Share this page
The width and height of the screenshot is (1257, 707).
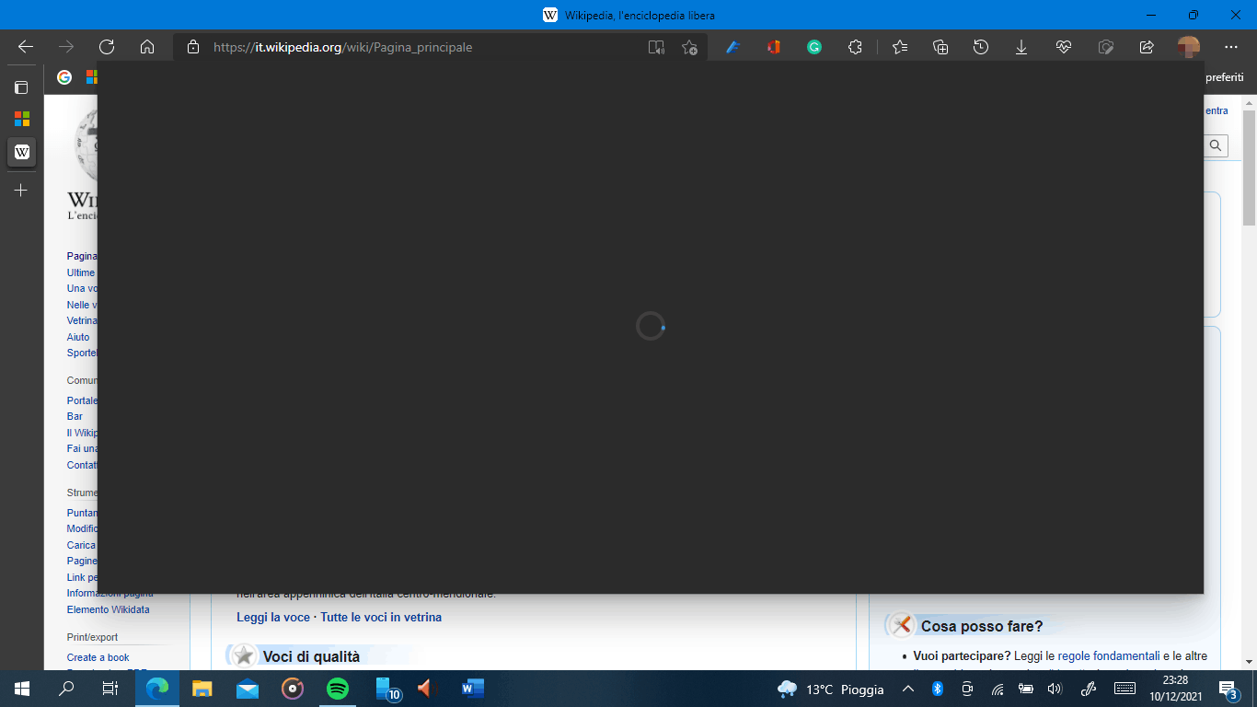tap(1147, 47)
